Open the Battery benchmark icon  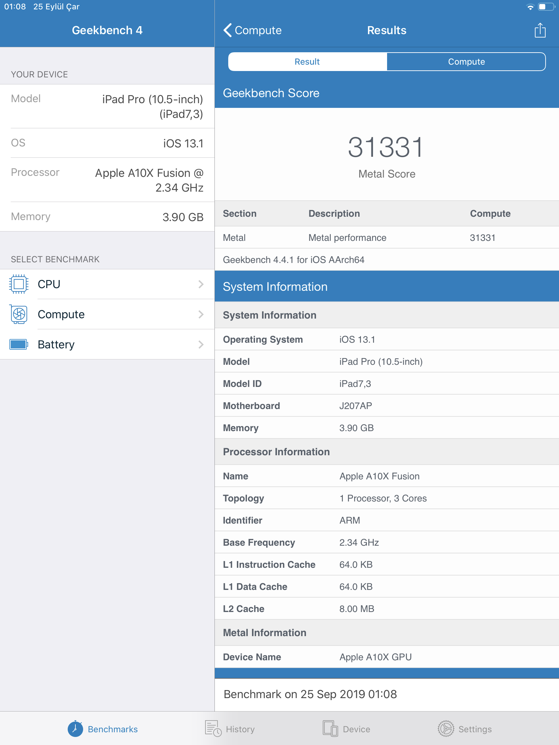(19, 345)
